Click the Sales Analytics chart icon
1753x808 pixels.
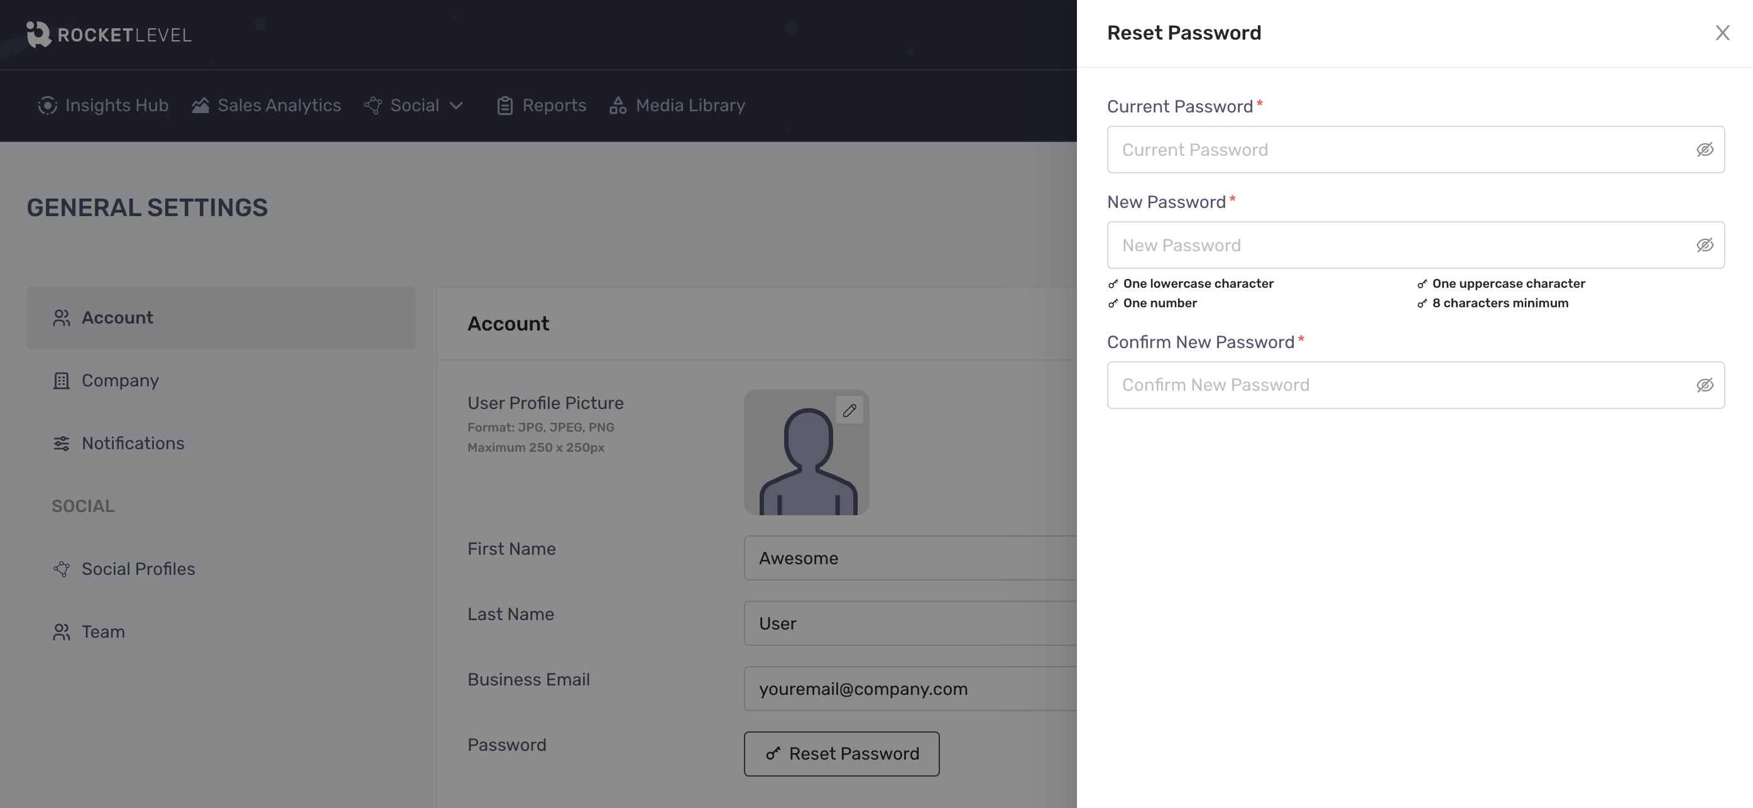tap(200, 106)
